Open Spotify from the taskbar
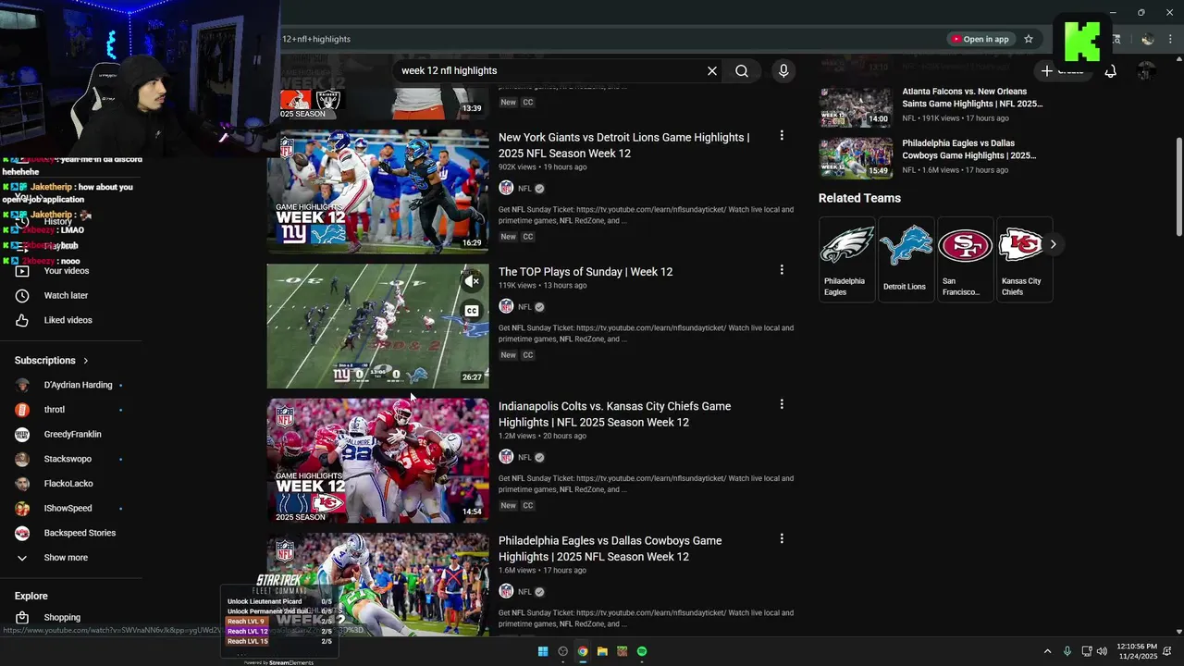Screen dimensions: 1184x666 (x=642, y=651)
